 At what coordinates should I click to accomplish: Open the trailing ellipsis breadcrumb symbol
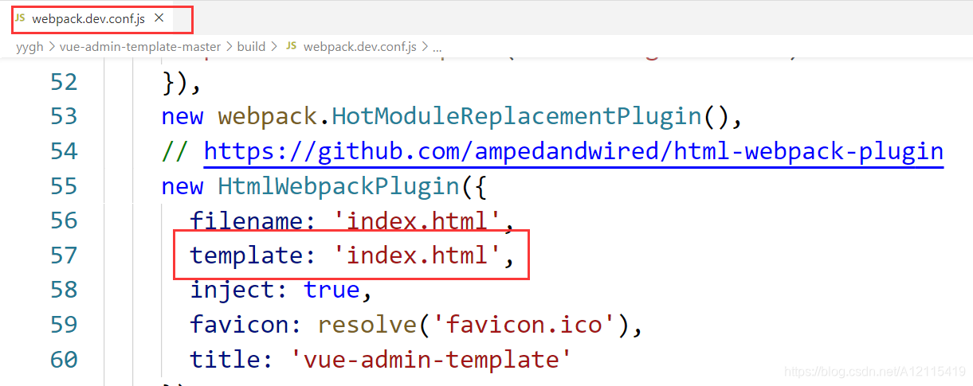(437, 48)
